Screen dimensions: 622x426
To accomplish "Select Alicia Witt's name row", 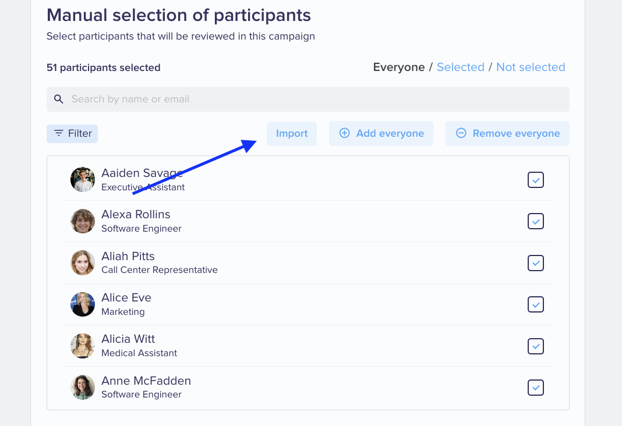I will (308, 346).
